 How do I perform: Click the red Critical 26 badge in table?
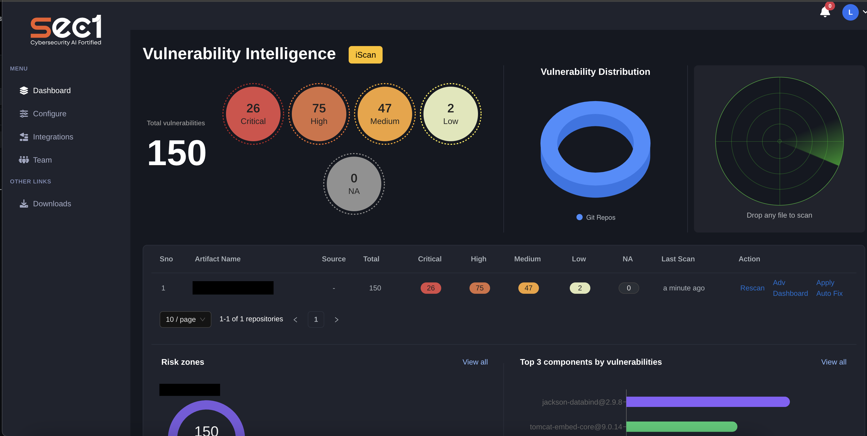pos(430,288)
